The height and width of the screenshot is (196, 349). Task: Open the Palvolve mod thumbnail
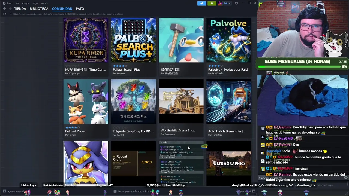click(229, 40)
